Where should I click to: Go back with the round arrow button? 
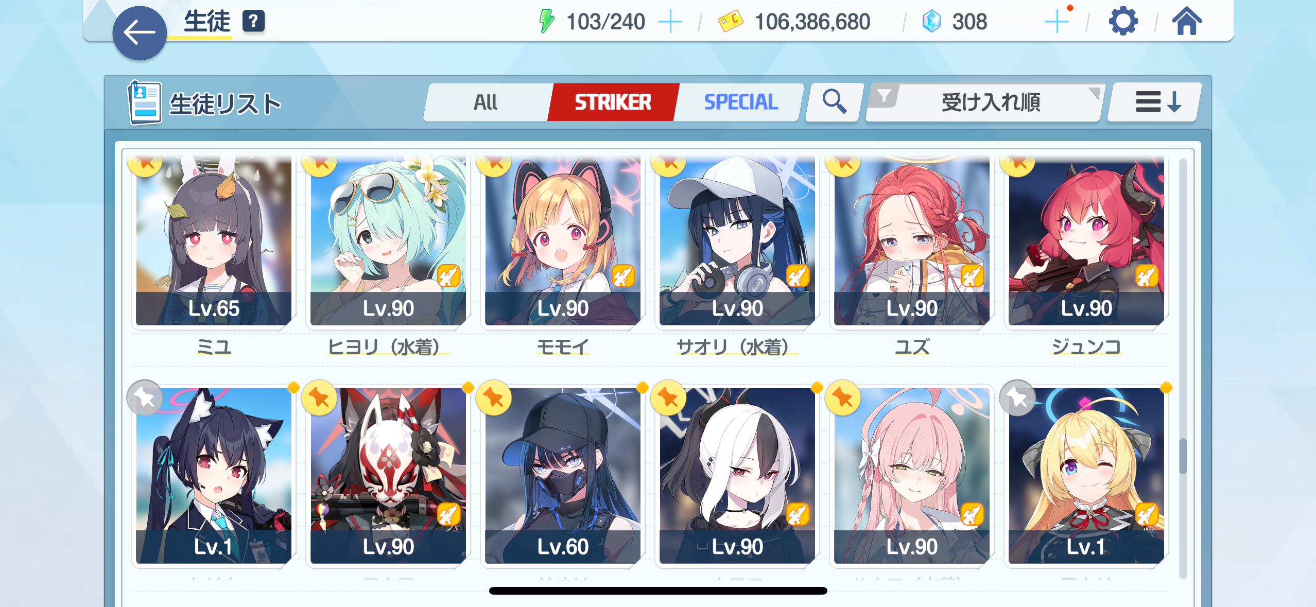[140, 33]
